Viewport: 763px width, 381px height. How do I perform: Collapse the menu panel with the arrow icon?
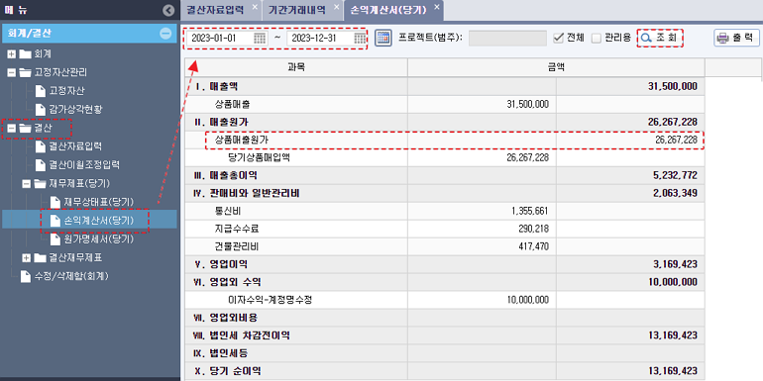[168, 10]
